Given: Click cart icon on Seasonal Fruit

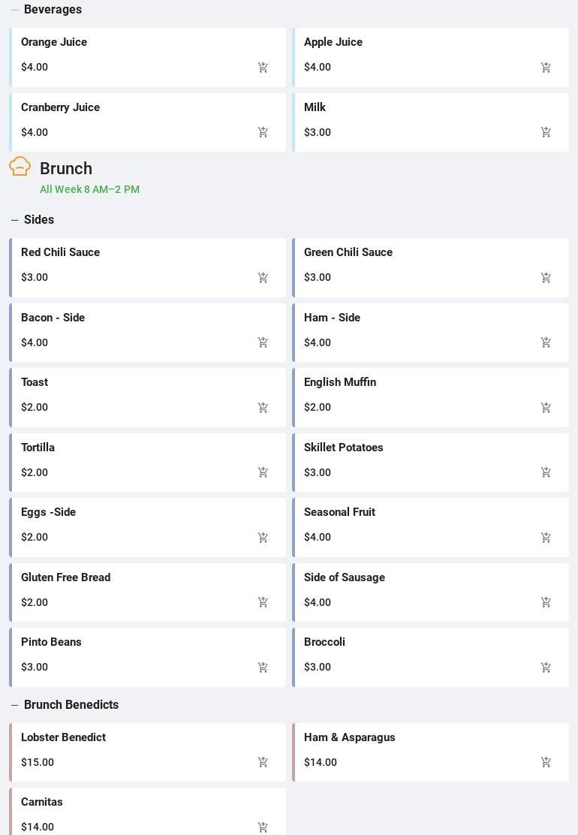Looking at the screenshot, I should tap(546, 538).
